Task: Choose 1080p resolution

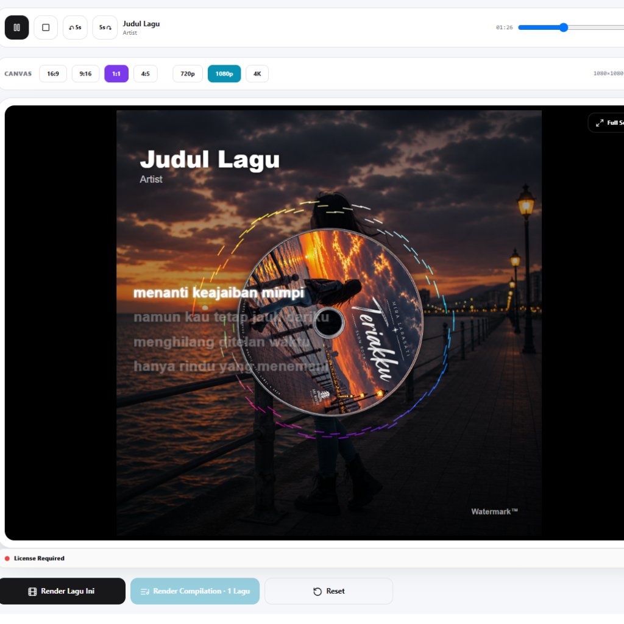Action: (x=224, y=74)
